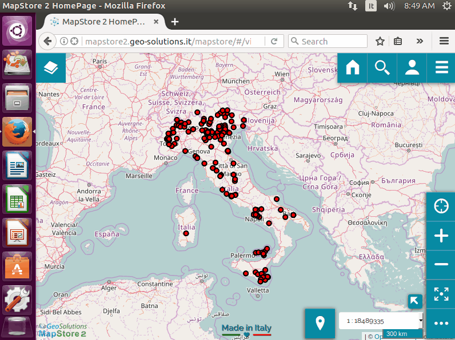455x340 pixels.
Task: Click the Firefox Search box
Action: point(328,41)
